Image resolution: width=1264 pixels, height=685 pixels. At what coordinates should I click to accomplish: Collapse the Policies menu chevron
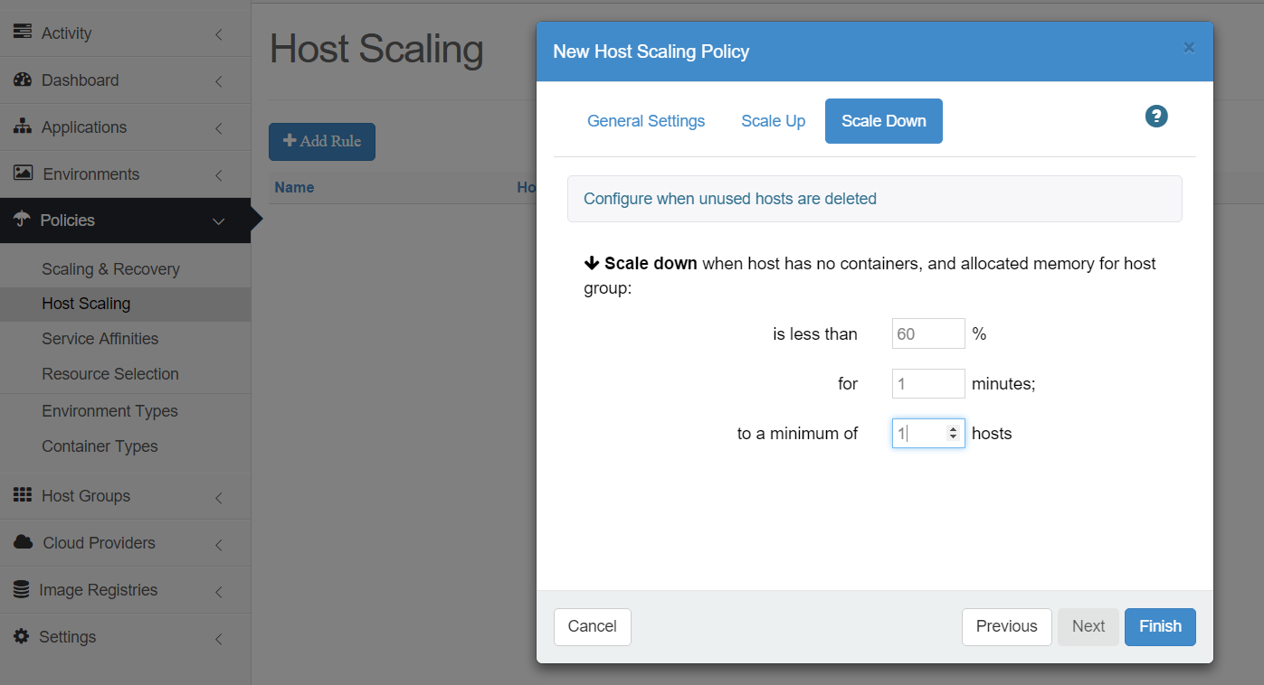(218, 221)
